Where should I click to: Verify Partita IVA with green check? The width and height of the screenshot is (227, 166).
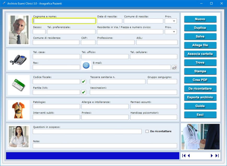click(84, 92)
